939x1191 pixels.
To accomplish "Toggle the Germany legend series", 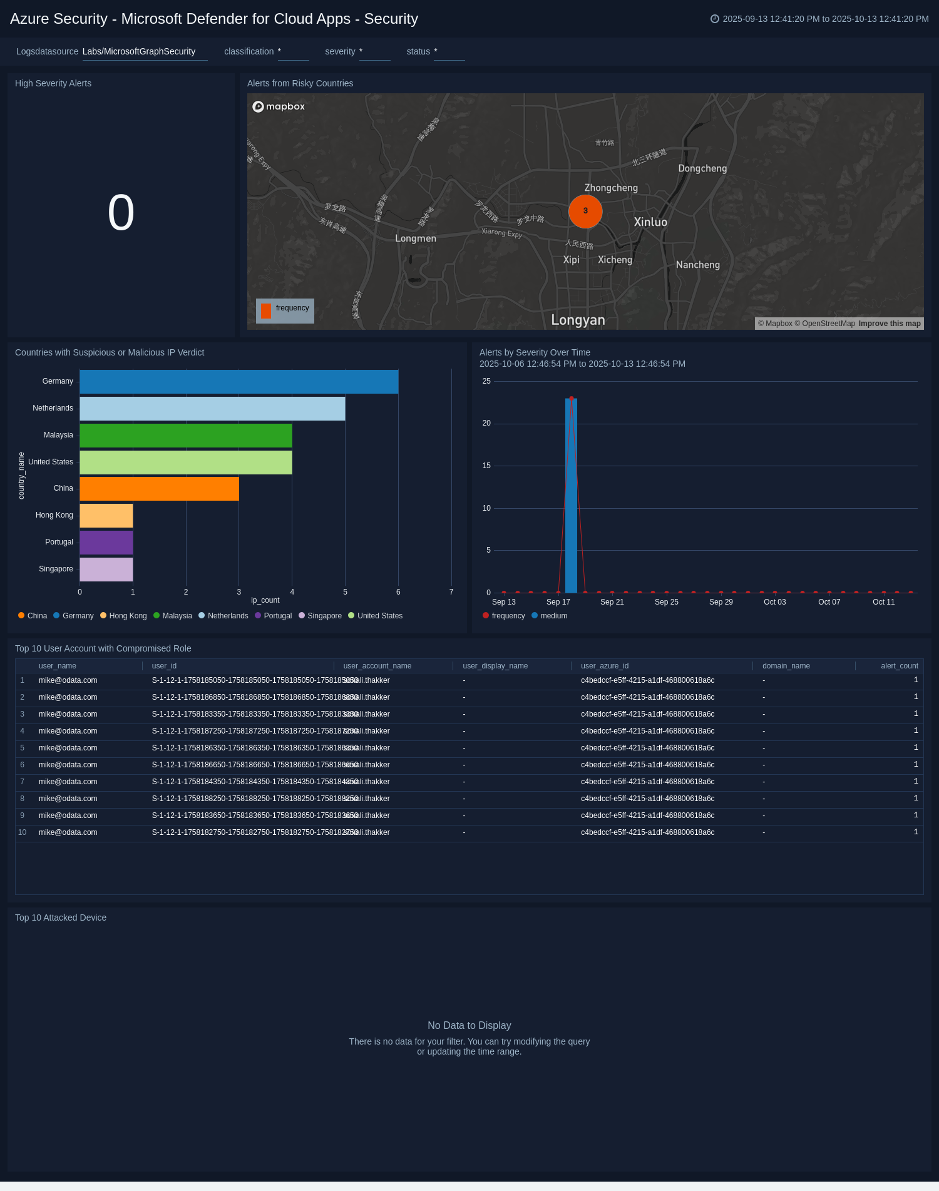I will pyautogui.click(x=73, y=616).
